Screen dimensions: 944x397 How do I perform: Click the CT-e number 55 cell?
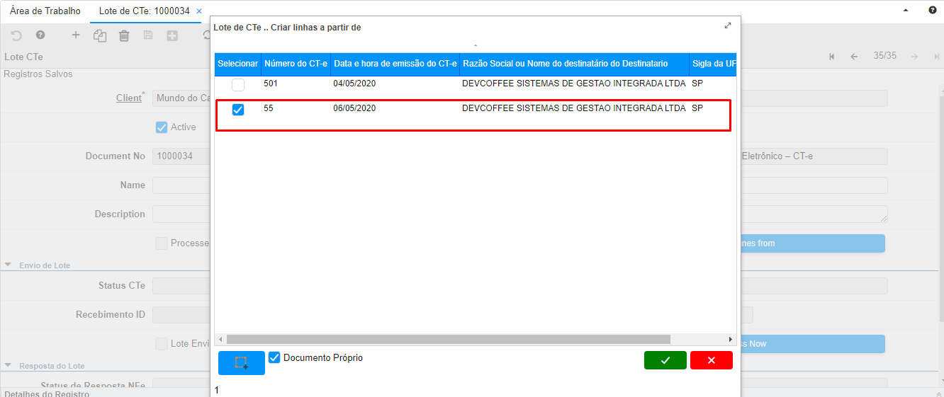coord(269,108)
